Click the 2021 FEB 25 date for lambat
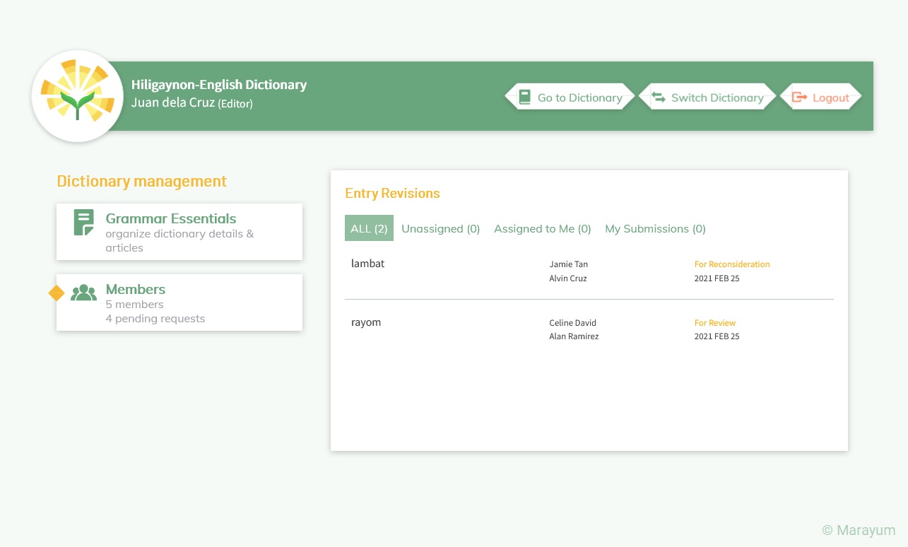Screen dimensions: 908x547 pos(717,278)
